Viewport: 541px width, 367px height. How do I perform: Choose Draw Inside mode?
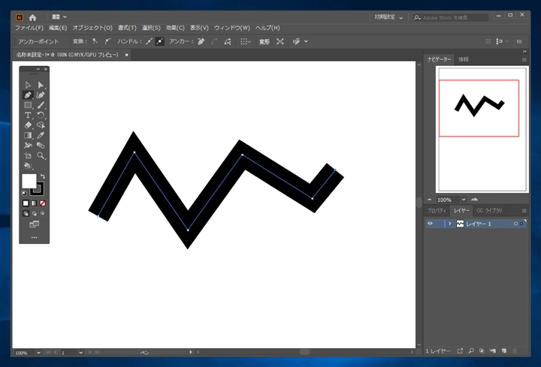pos(42,214)
